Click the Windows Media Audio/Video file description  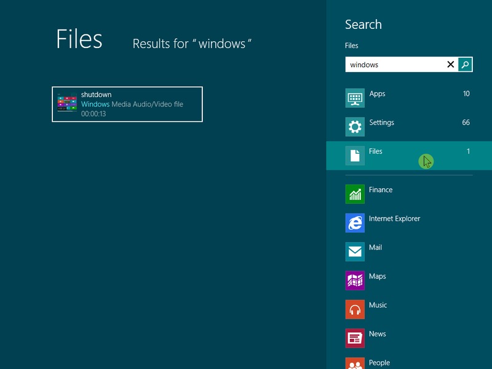(x=132, y=104)
